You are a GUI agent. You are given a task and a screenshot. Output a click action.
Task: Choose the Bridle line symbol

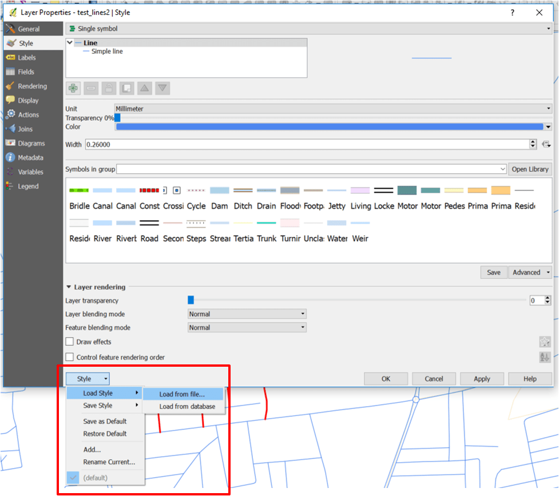(79, 197)
